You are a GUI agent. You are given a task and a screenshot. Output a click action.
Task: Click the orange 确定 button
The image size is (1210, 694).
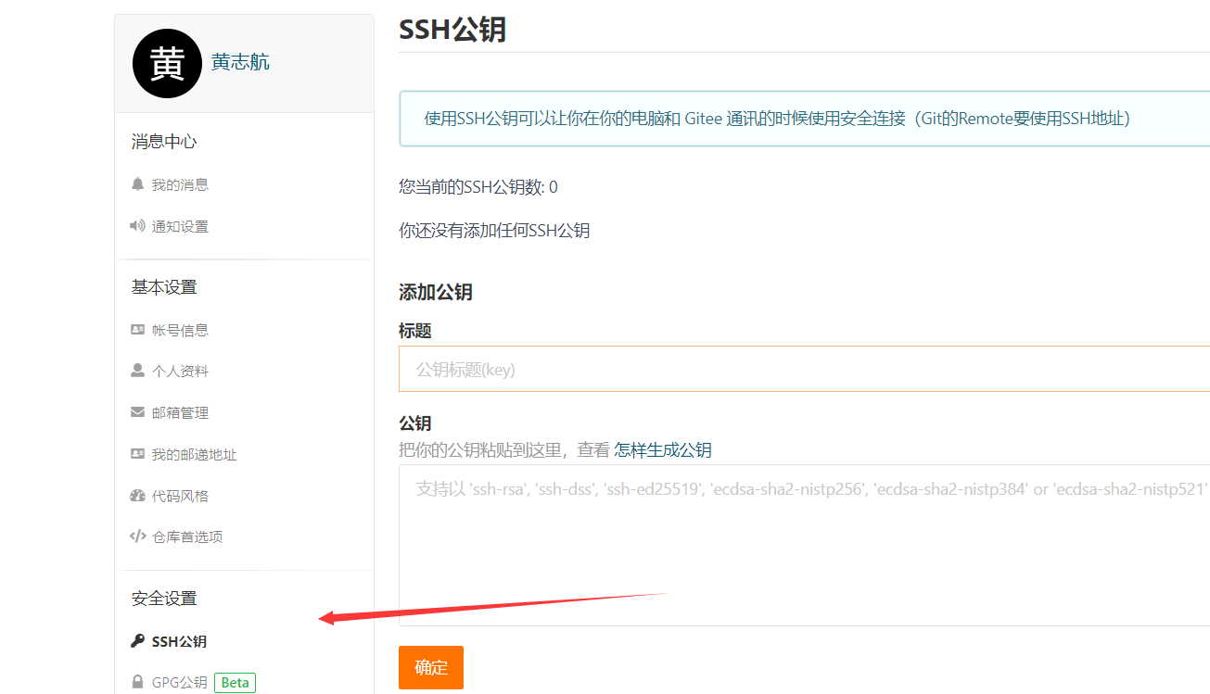(x=431, y=668)
